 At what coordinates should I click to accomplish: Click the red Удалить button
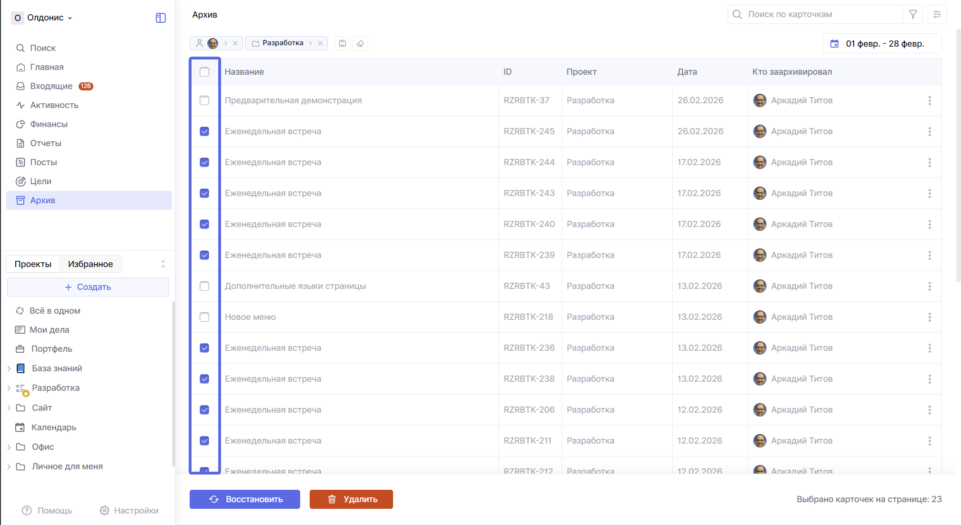351,499
